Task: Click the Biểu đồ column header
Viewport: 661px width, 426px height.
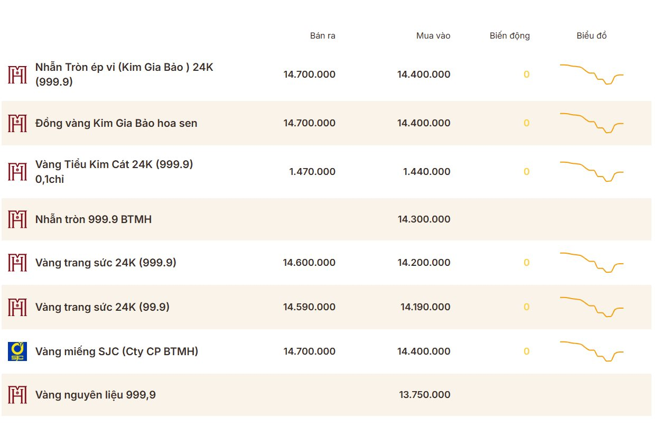Action: click(592, 36)
